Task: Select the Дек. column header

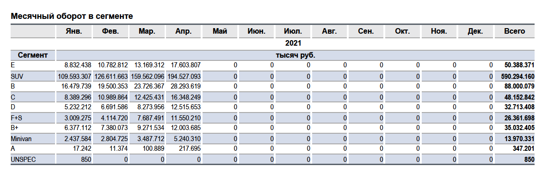Action: [x=475, y=31]
